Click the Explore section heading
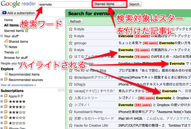 tap(7, 69)
